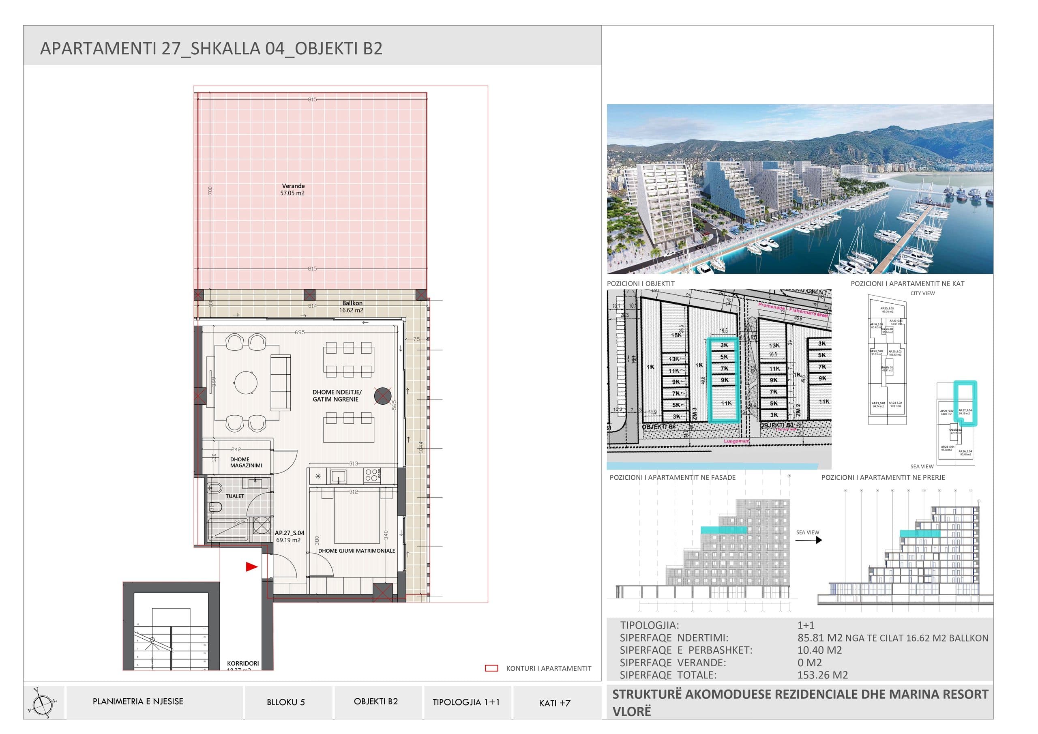
Task: Click the dark round column with red cross
Action: (x=383, y=397)
